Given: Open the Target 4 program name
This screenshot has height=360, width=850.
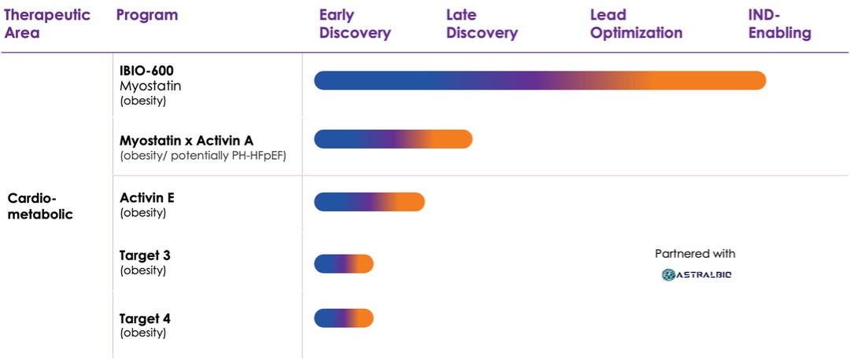Looking at the screenshot, I should coord(145,318).
